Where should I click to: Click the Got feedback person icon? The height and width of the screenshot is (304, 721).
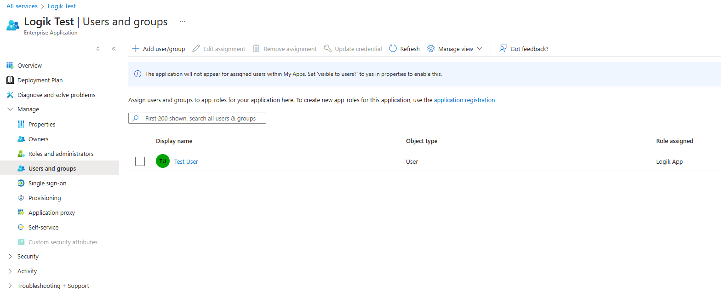click(x=504, y=48)
